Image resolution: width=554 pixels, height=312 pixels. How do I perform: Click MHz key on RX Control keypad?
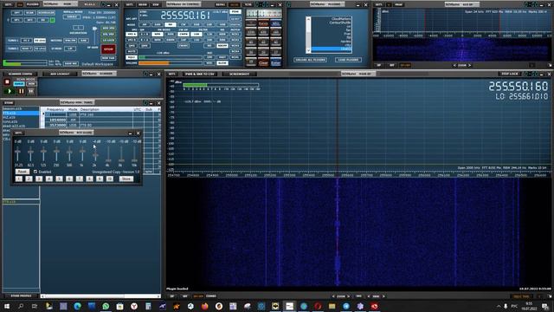[275, 23]
